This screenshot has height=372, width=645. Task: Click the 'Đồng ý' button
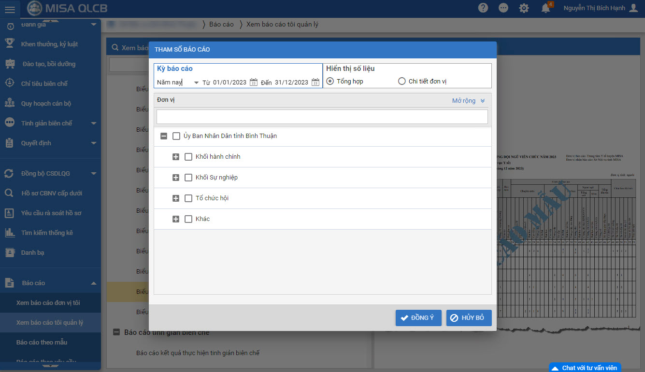418,318
